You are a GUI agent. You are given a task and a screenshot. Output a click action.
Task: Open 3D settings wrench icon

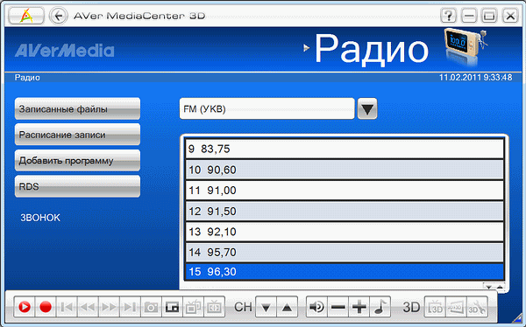pyautogui.click(x=477, y=307)
